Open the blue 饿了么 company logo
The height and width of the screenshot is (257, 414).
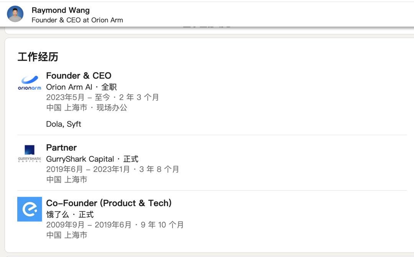pos(30,209)
